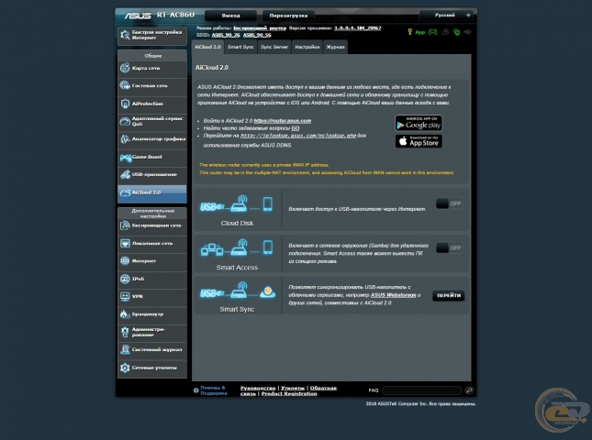Click the App lightbulb status icon

pyautogui.click(x=410, y=32)
